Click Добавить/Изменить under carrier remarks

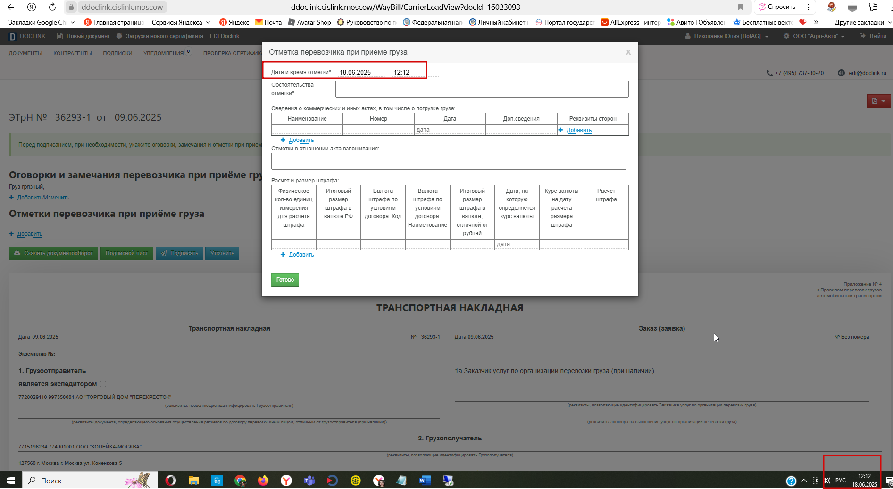43,198
